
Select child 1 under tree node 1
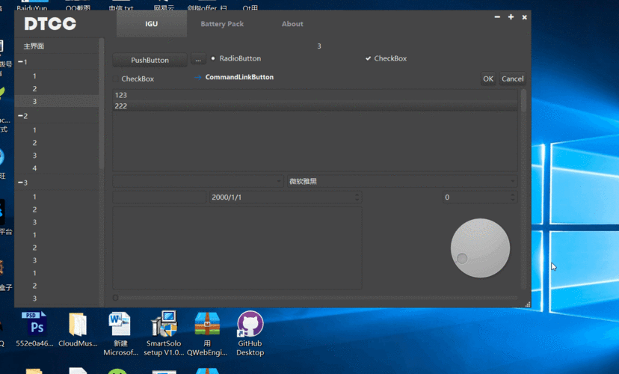pos(34,76)
